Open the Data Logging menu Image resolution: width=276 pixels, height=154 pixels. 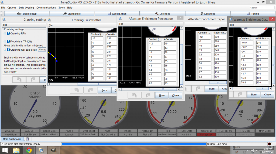[x=26, y=7]
